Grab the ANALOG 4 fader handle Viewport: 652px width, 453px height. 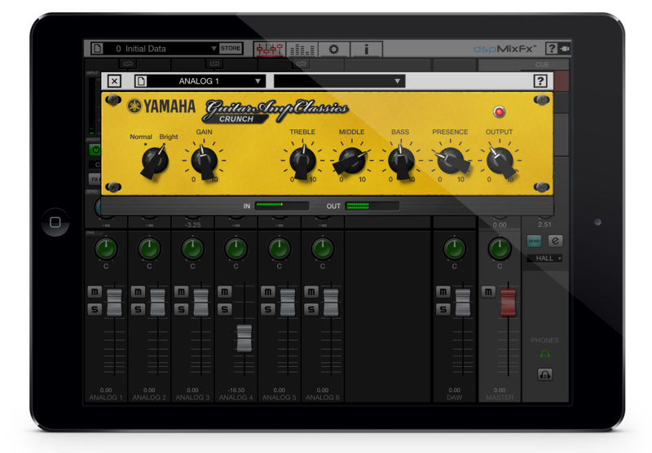point(244,338)
